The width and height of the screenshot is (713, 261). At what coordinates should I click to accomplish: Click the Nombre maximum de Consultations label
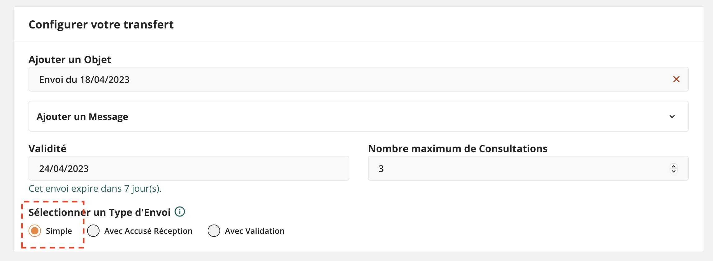[x=458, y=149]
